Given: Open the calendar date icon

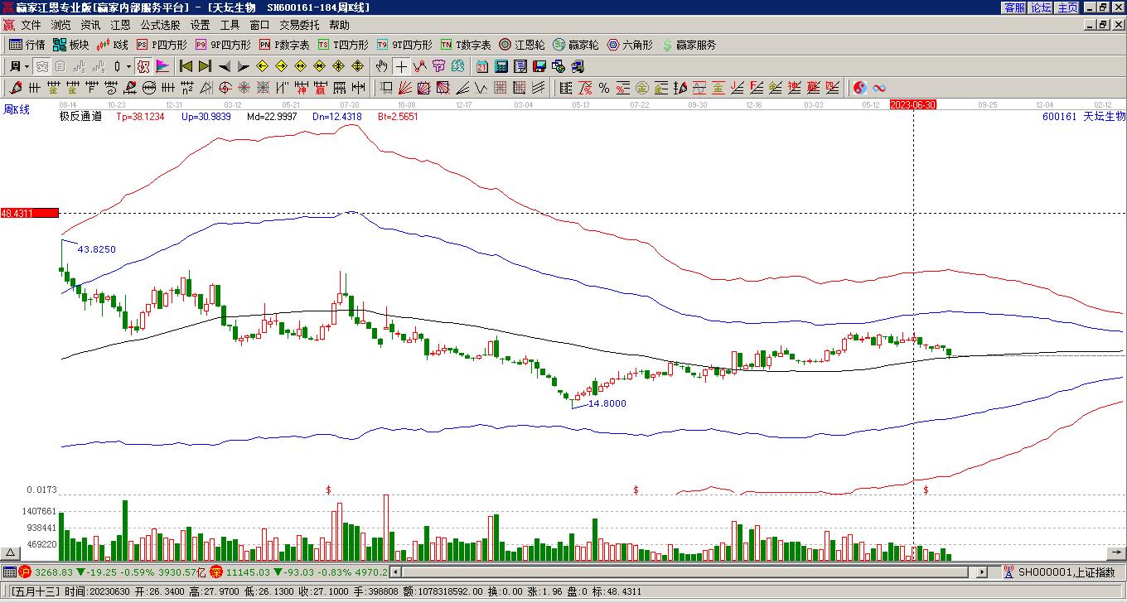Looking at the screenshot, I should coord(482,66).
